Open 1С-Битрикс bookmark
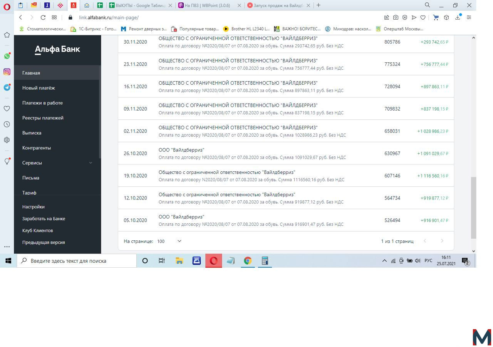The height and width of the screenshot is (347, 493). (93, 29)
